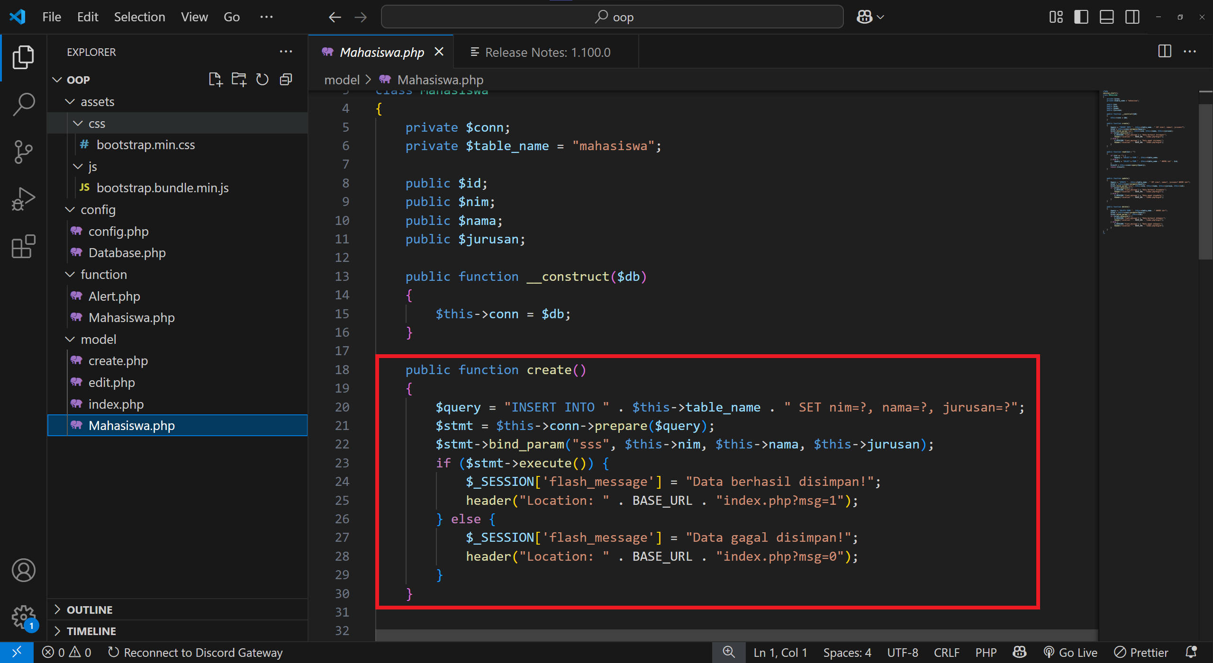Image resolution: width=1213 pixels, height=663 pixels.
Task: Open the Run and Debug panel
Action: pyautogui.click(x=22, y=199)
